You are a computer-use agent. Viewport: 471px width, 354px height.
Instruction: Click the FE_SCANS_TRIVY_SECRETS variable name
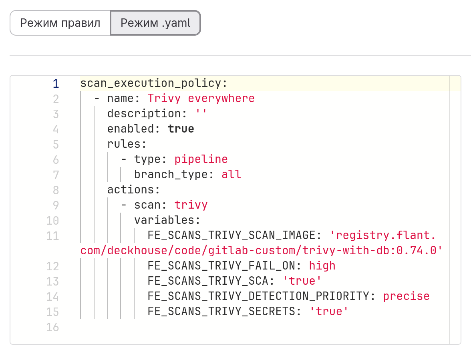(x=221, y=312)
